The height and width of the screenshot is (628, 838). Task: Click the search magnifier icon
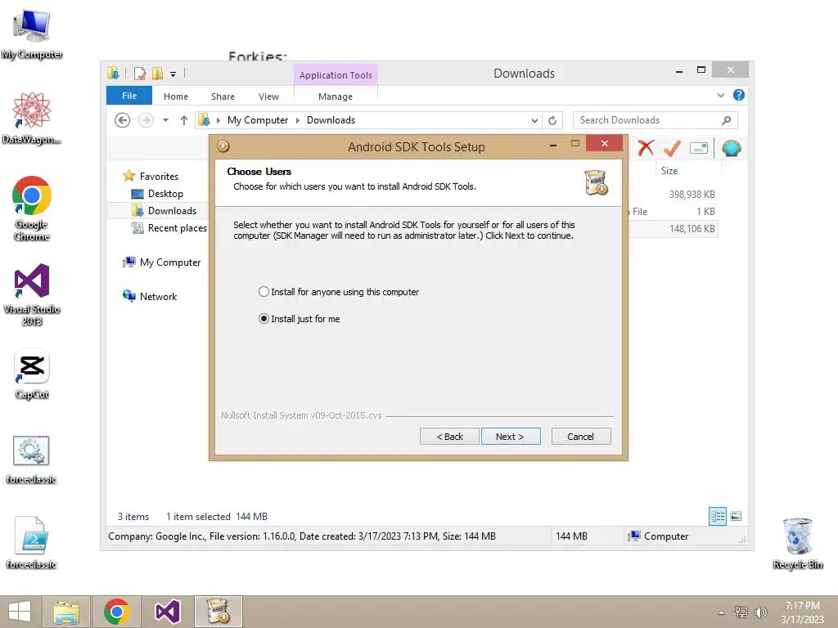click(x=727, y=120)
